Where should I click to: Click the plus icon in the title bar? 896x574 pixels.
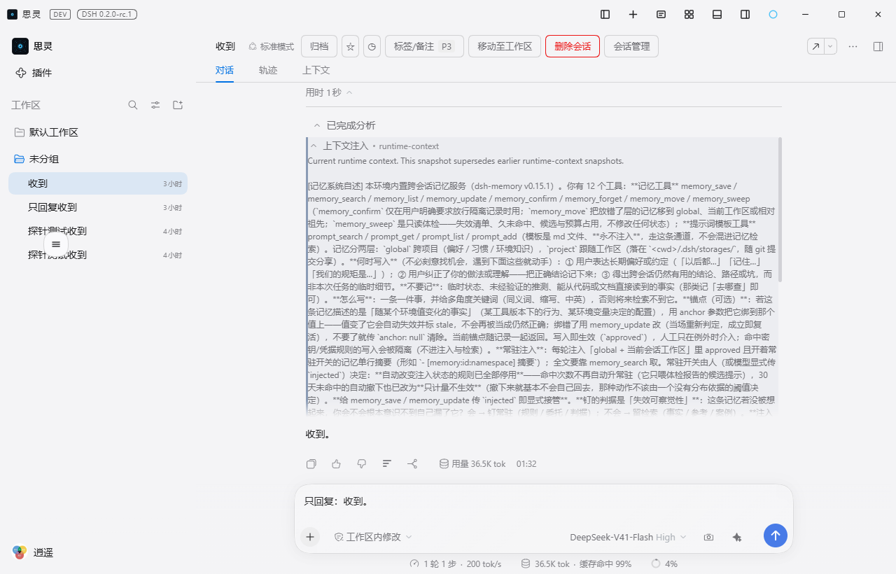[x=633, y=14]
